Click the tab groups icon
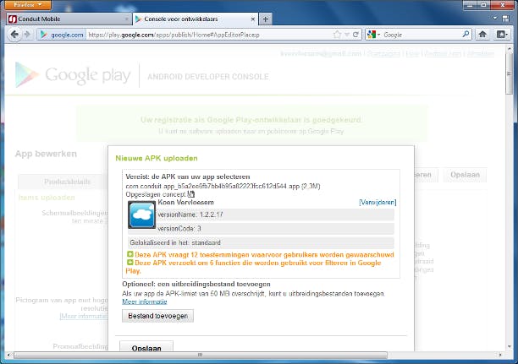 pos(506,19)
